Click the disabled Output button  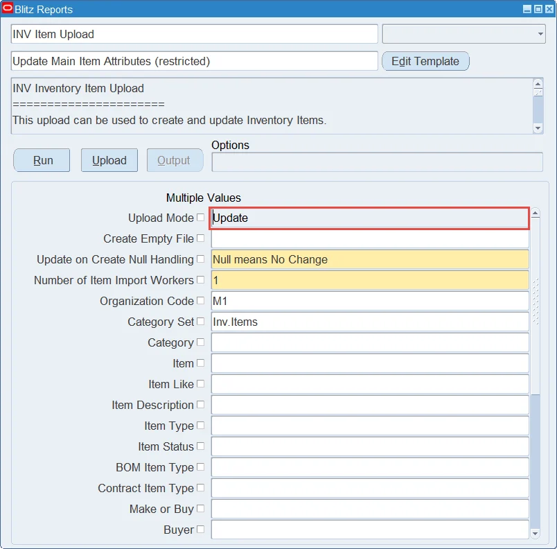175,160
